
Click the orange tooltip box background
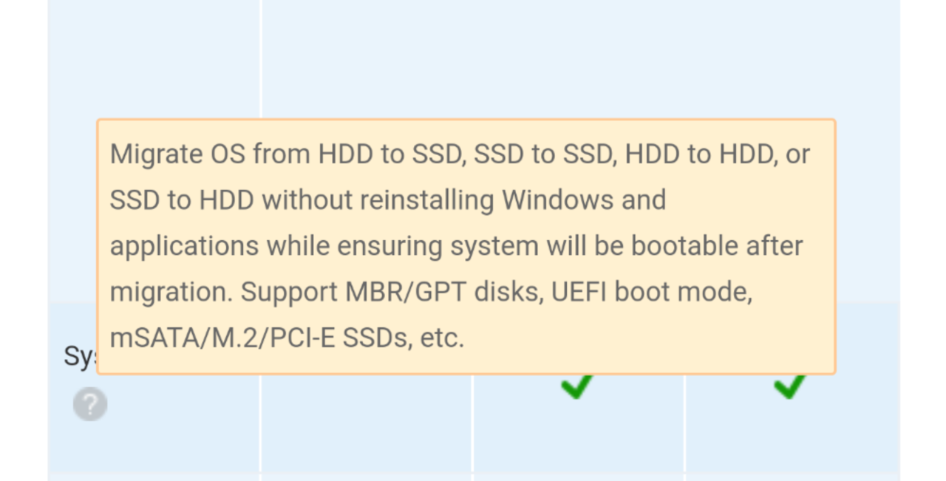(466, 247)
